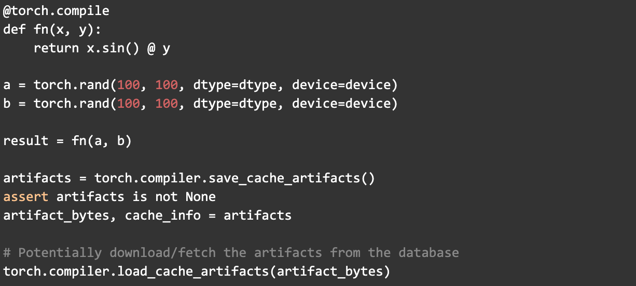The height and width of the screenshot is (286, 636).
Task: Click 'device=device' in the 'b =' line
Action: tap(341, 104)
